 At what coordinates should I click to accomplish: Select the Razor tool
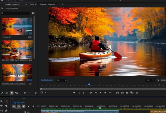6,106
